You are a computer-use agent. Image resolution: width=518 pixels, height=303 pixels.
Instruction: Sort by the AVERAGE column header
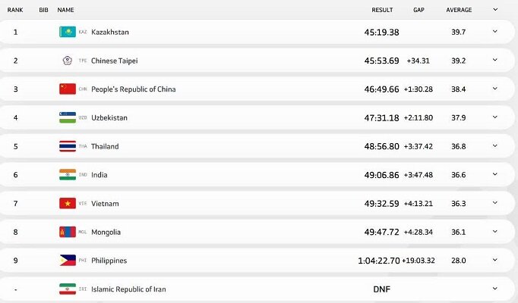pos(459,10)
